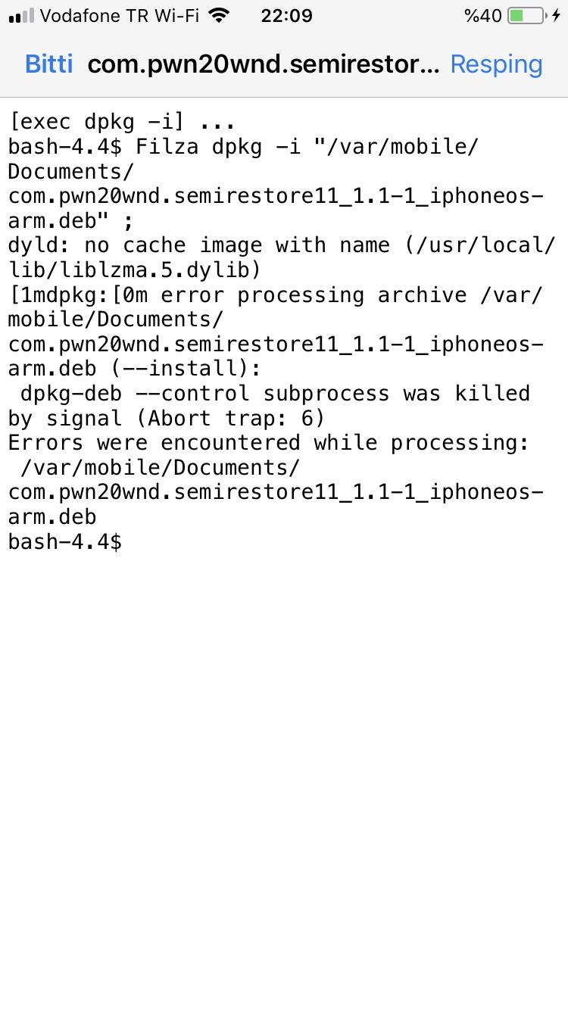Tap the 22:09 clock in status bar

point(286,16)
